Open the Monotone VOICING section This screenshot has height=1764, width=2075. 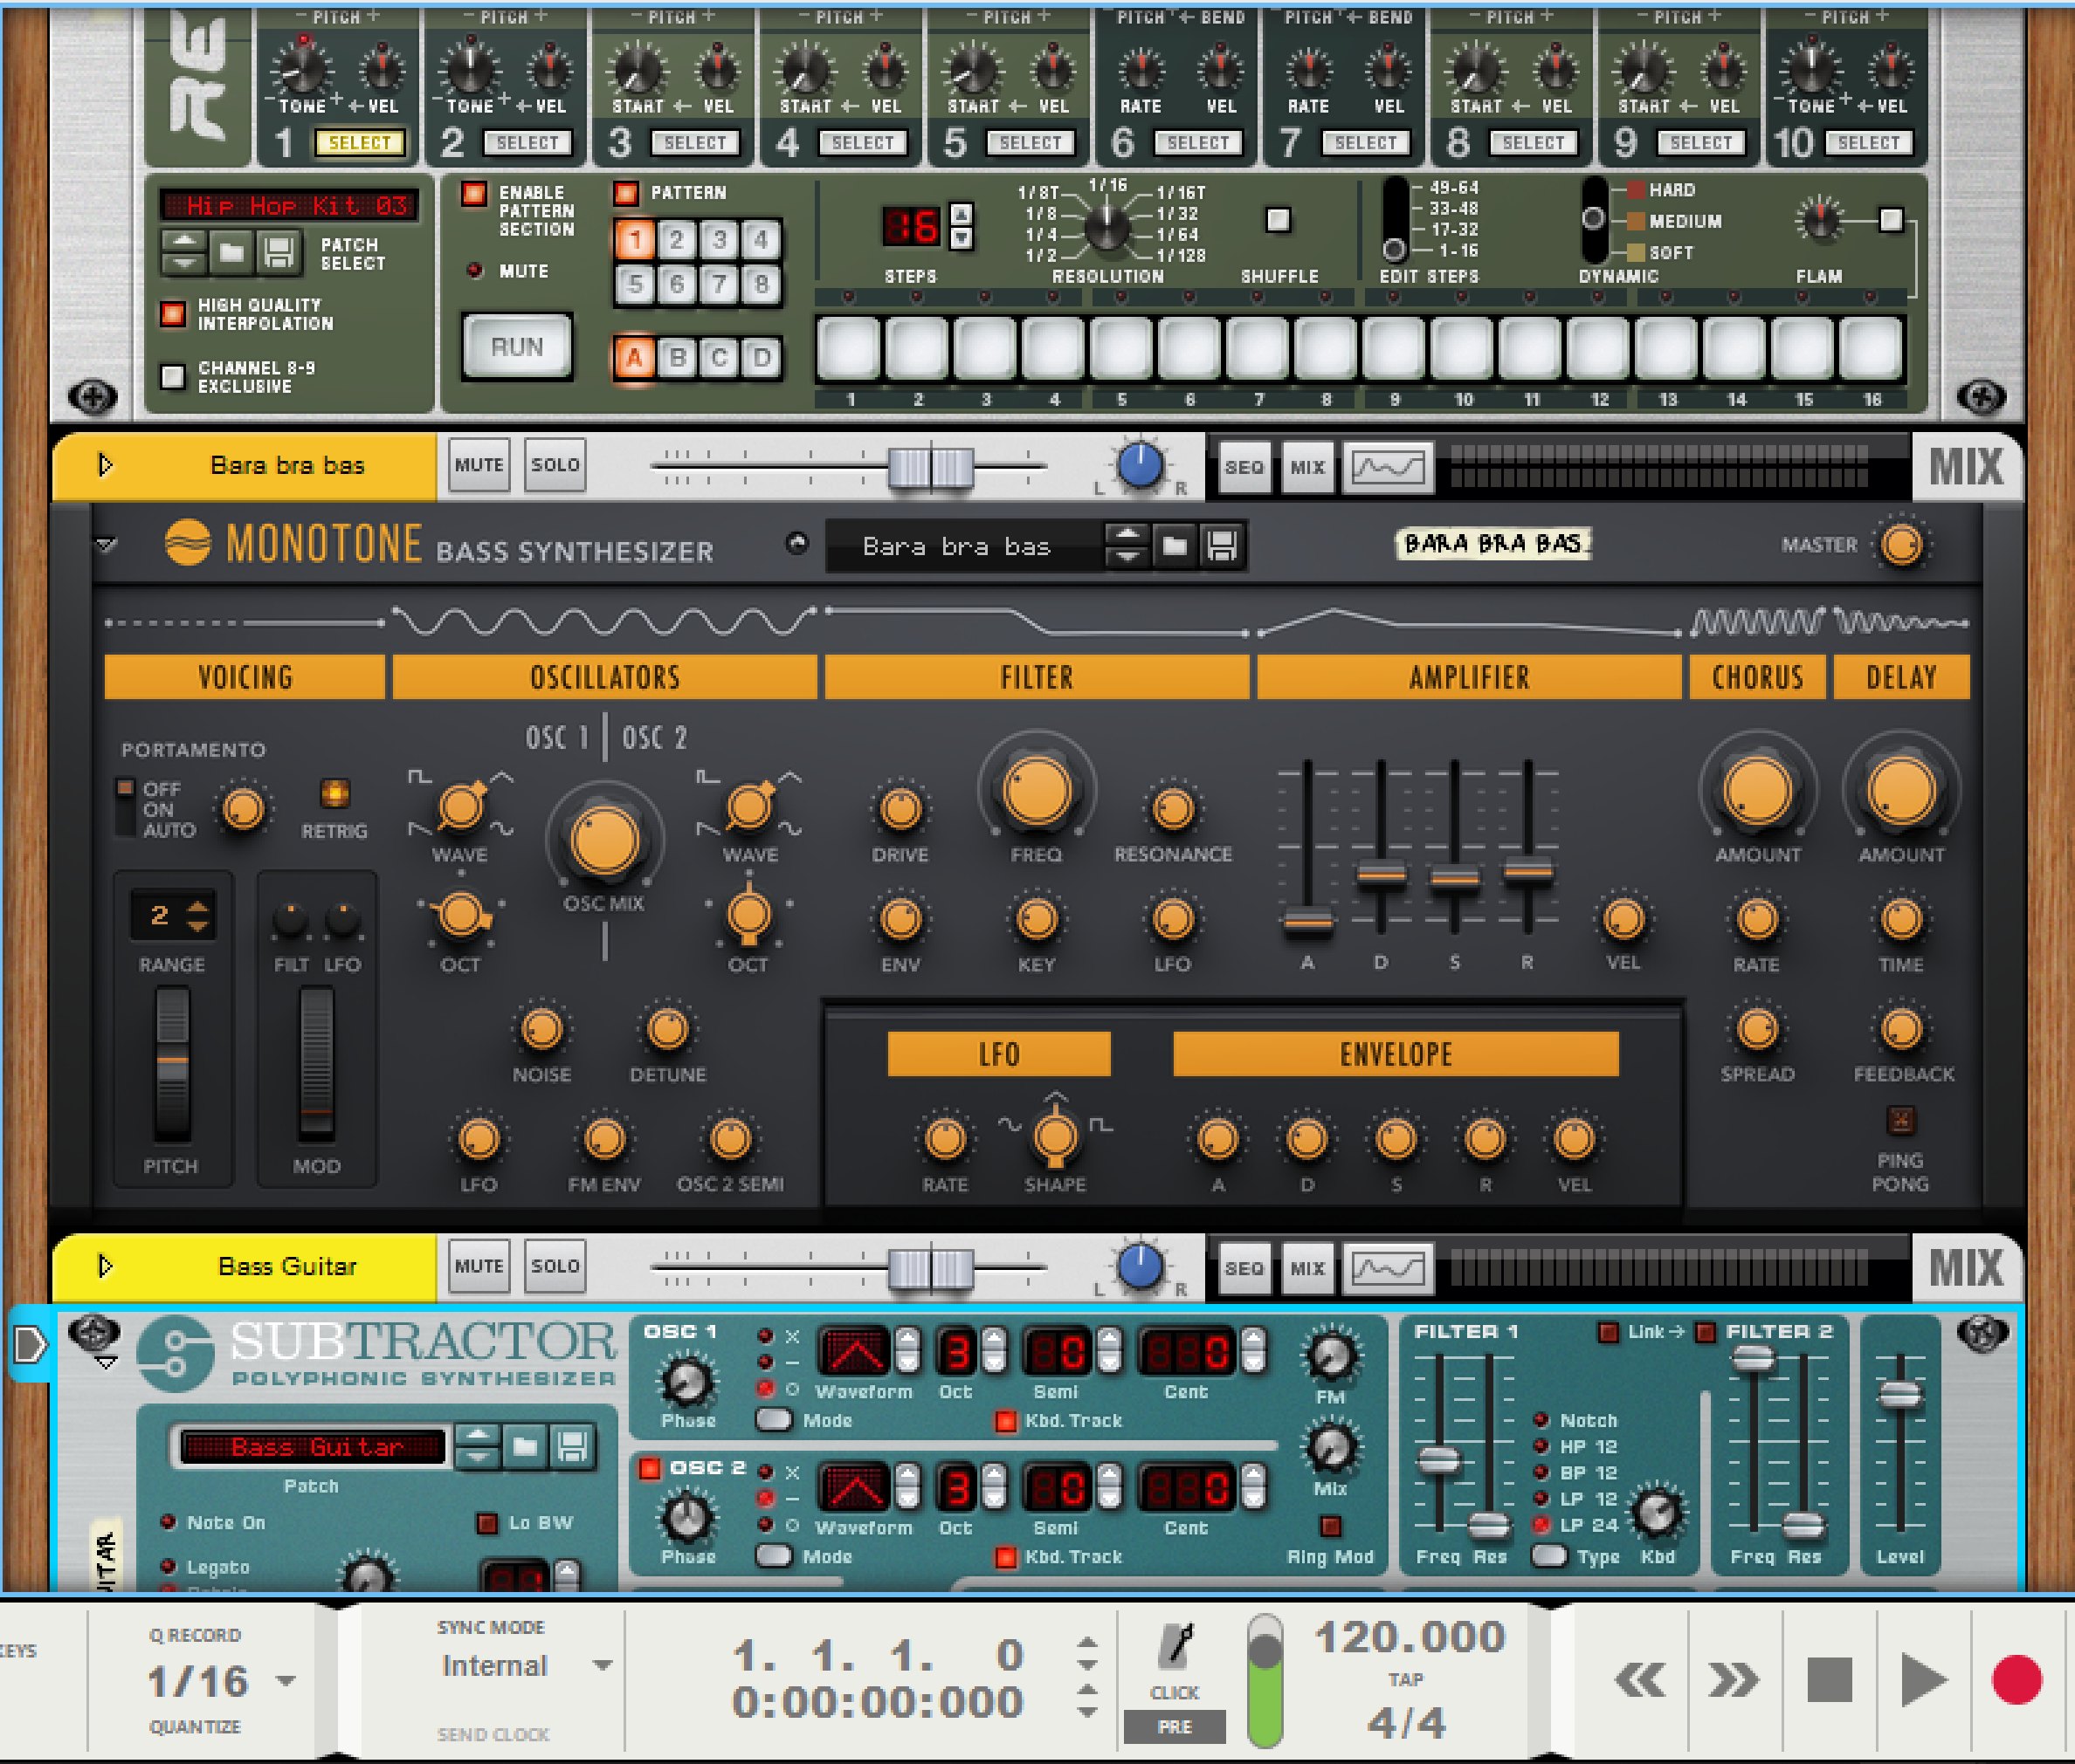pos(245,677)
